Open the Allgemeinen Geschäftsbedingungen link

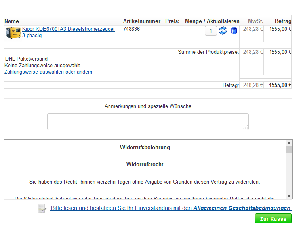242,208
